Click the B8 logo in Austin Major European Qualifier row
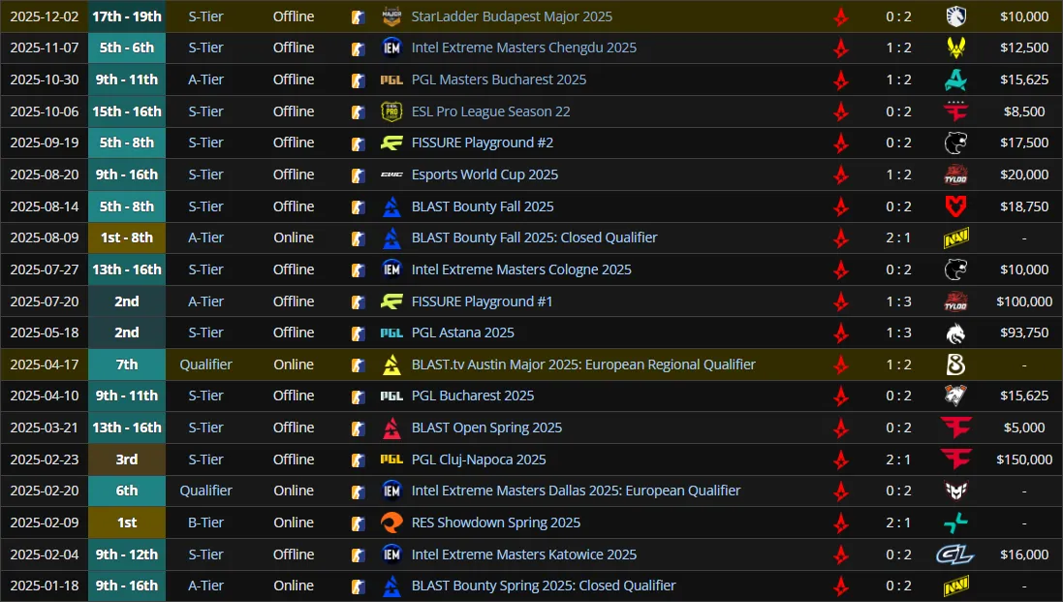The width and height of the screenshot is (1063, 602). [x=955, y=364]
